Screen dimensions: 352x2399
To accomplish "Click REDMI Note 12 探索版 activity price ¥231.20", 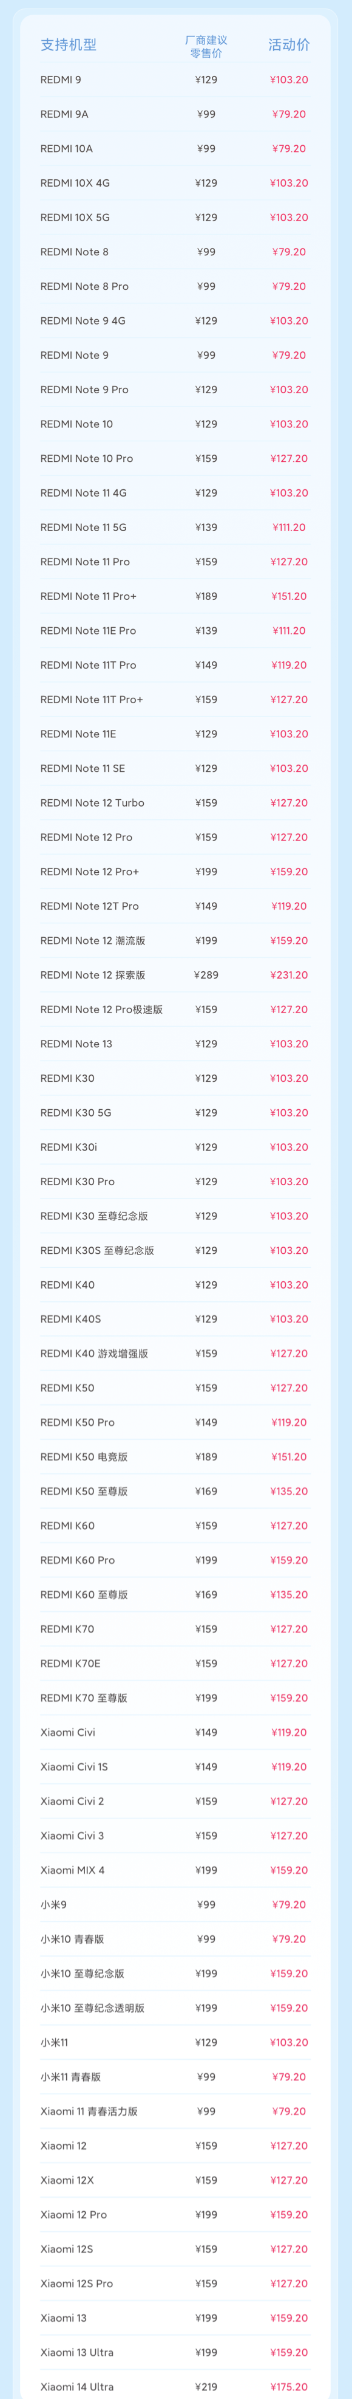I will point(289,975).
